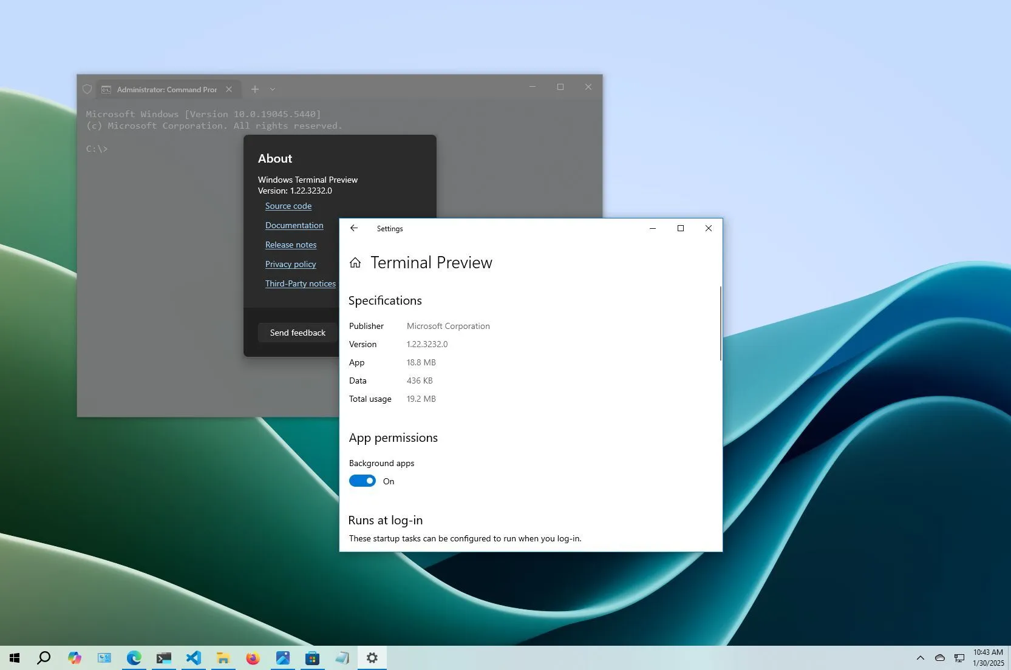The width and height of the screenshot is (1011, 670).
Task: Switch to Windows Terminal in the taskbar
Action: [x=164, y=658]
